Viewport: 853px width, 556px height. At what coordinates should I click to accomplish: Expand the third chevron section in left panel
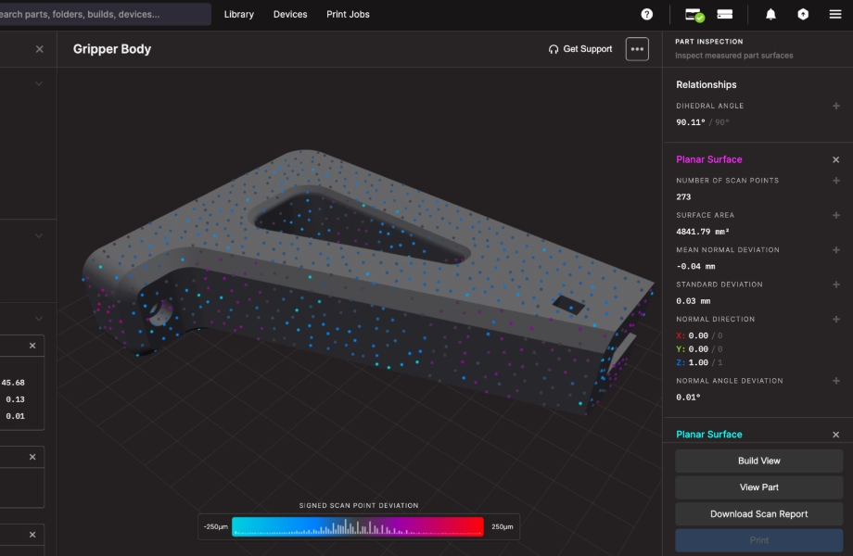tap(39, 318)
